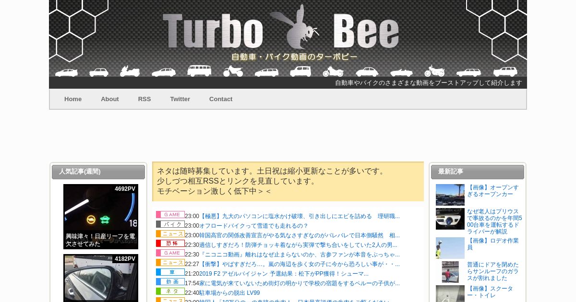The height and width of the screenshot is (302, 576).
Task: Click timestamp 17:54 in article list
Action: tap(192, 283)
